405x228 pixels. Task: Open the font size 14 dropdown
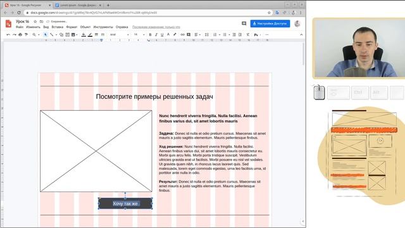tap(139, 35)
